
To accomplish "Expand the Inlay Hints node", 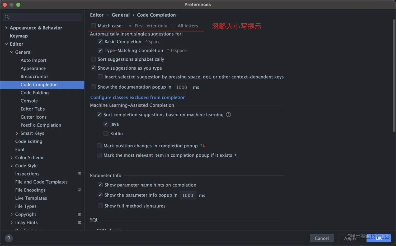I will 12,223.
